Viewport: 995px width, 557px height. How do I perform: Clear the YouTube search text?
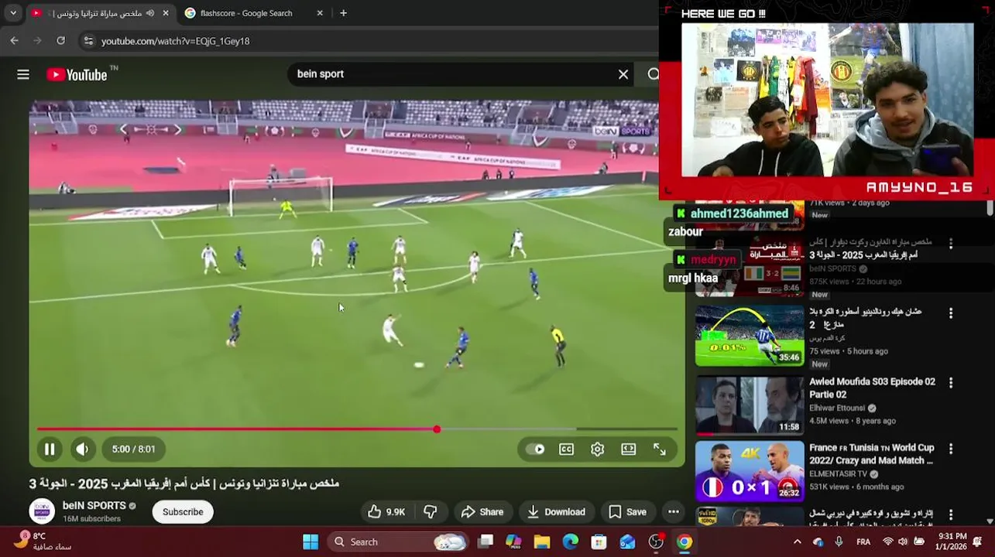click(x=623, y=74)
